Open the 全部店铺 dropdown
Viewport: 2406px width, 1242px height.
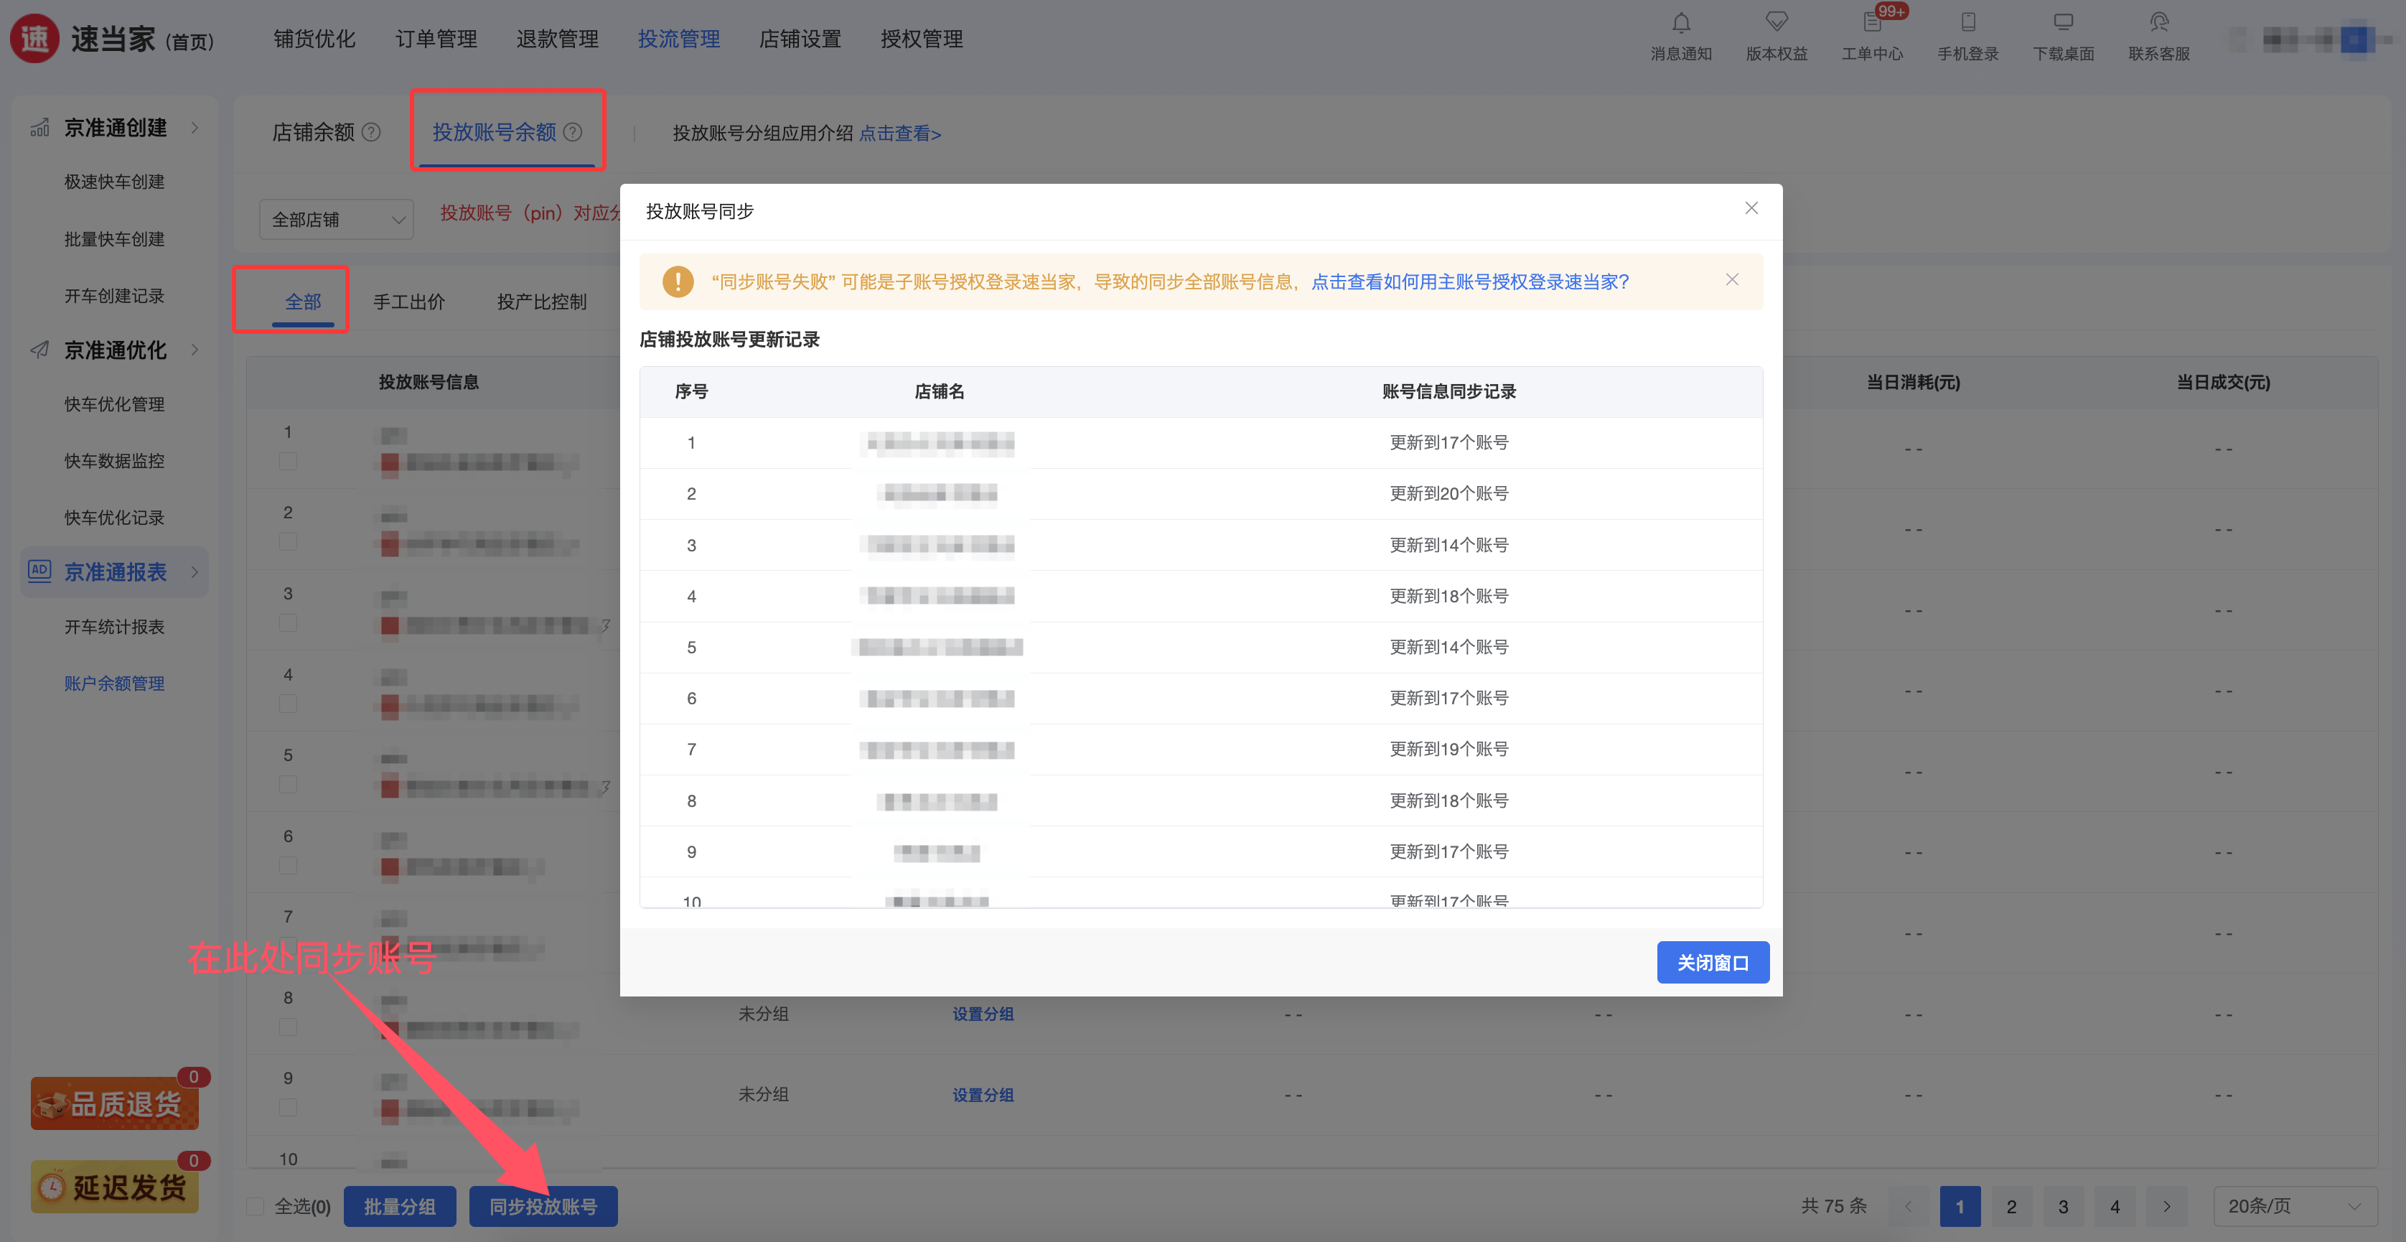(x=335, y=220)
